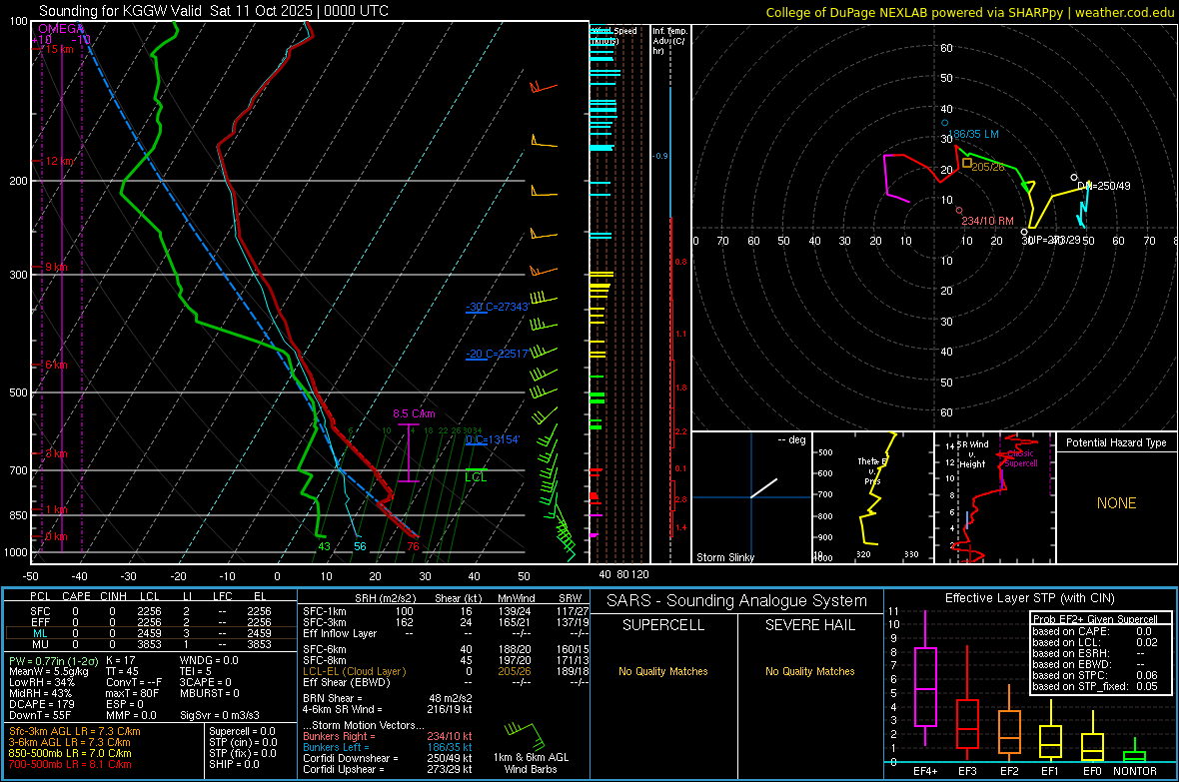
Task: Click the -20 C=22517' level label
Action: tap(497, 354)
